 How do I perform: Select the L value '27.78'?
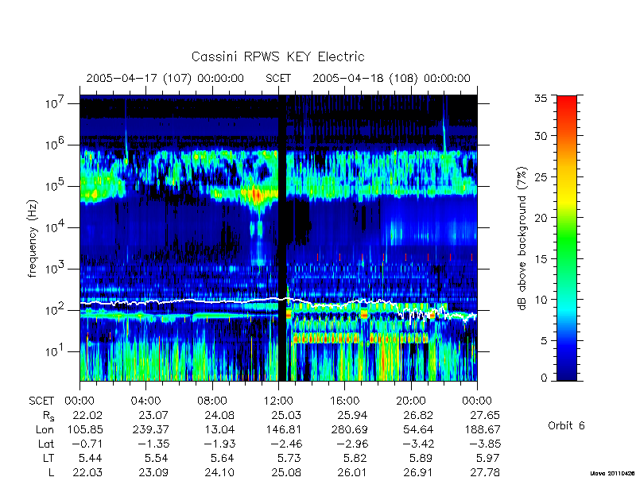click(485, 472)
